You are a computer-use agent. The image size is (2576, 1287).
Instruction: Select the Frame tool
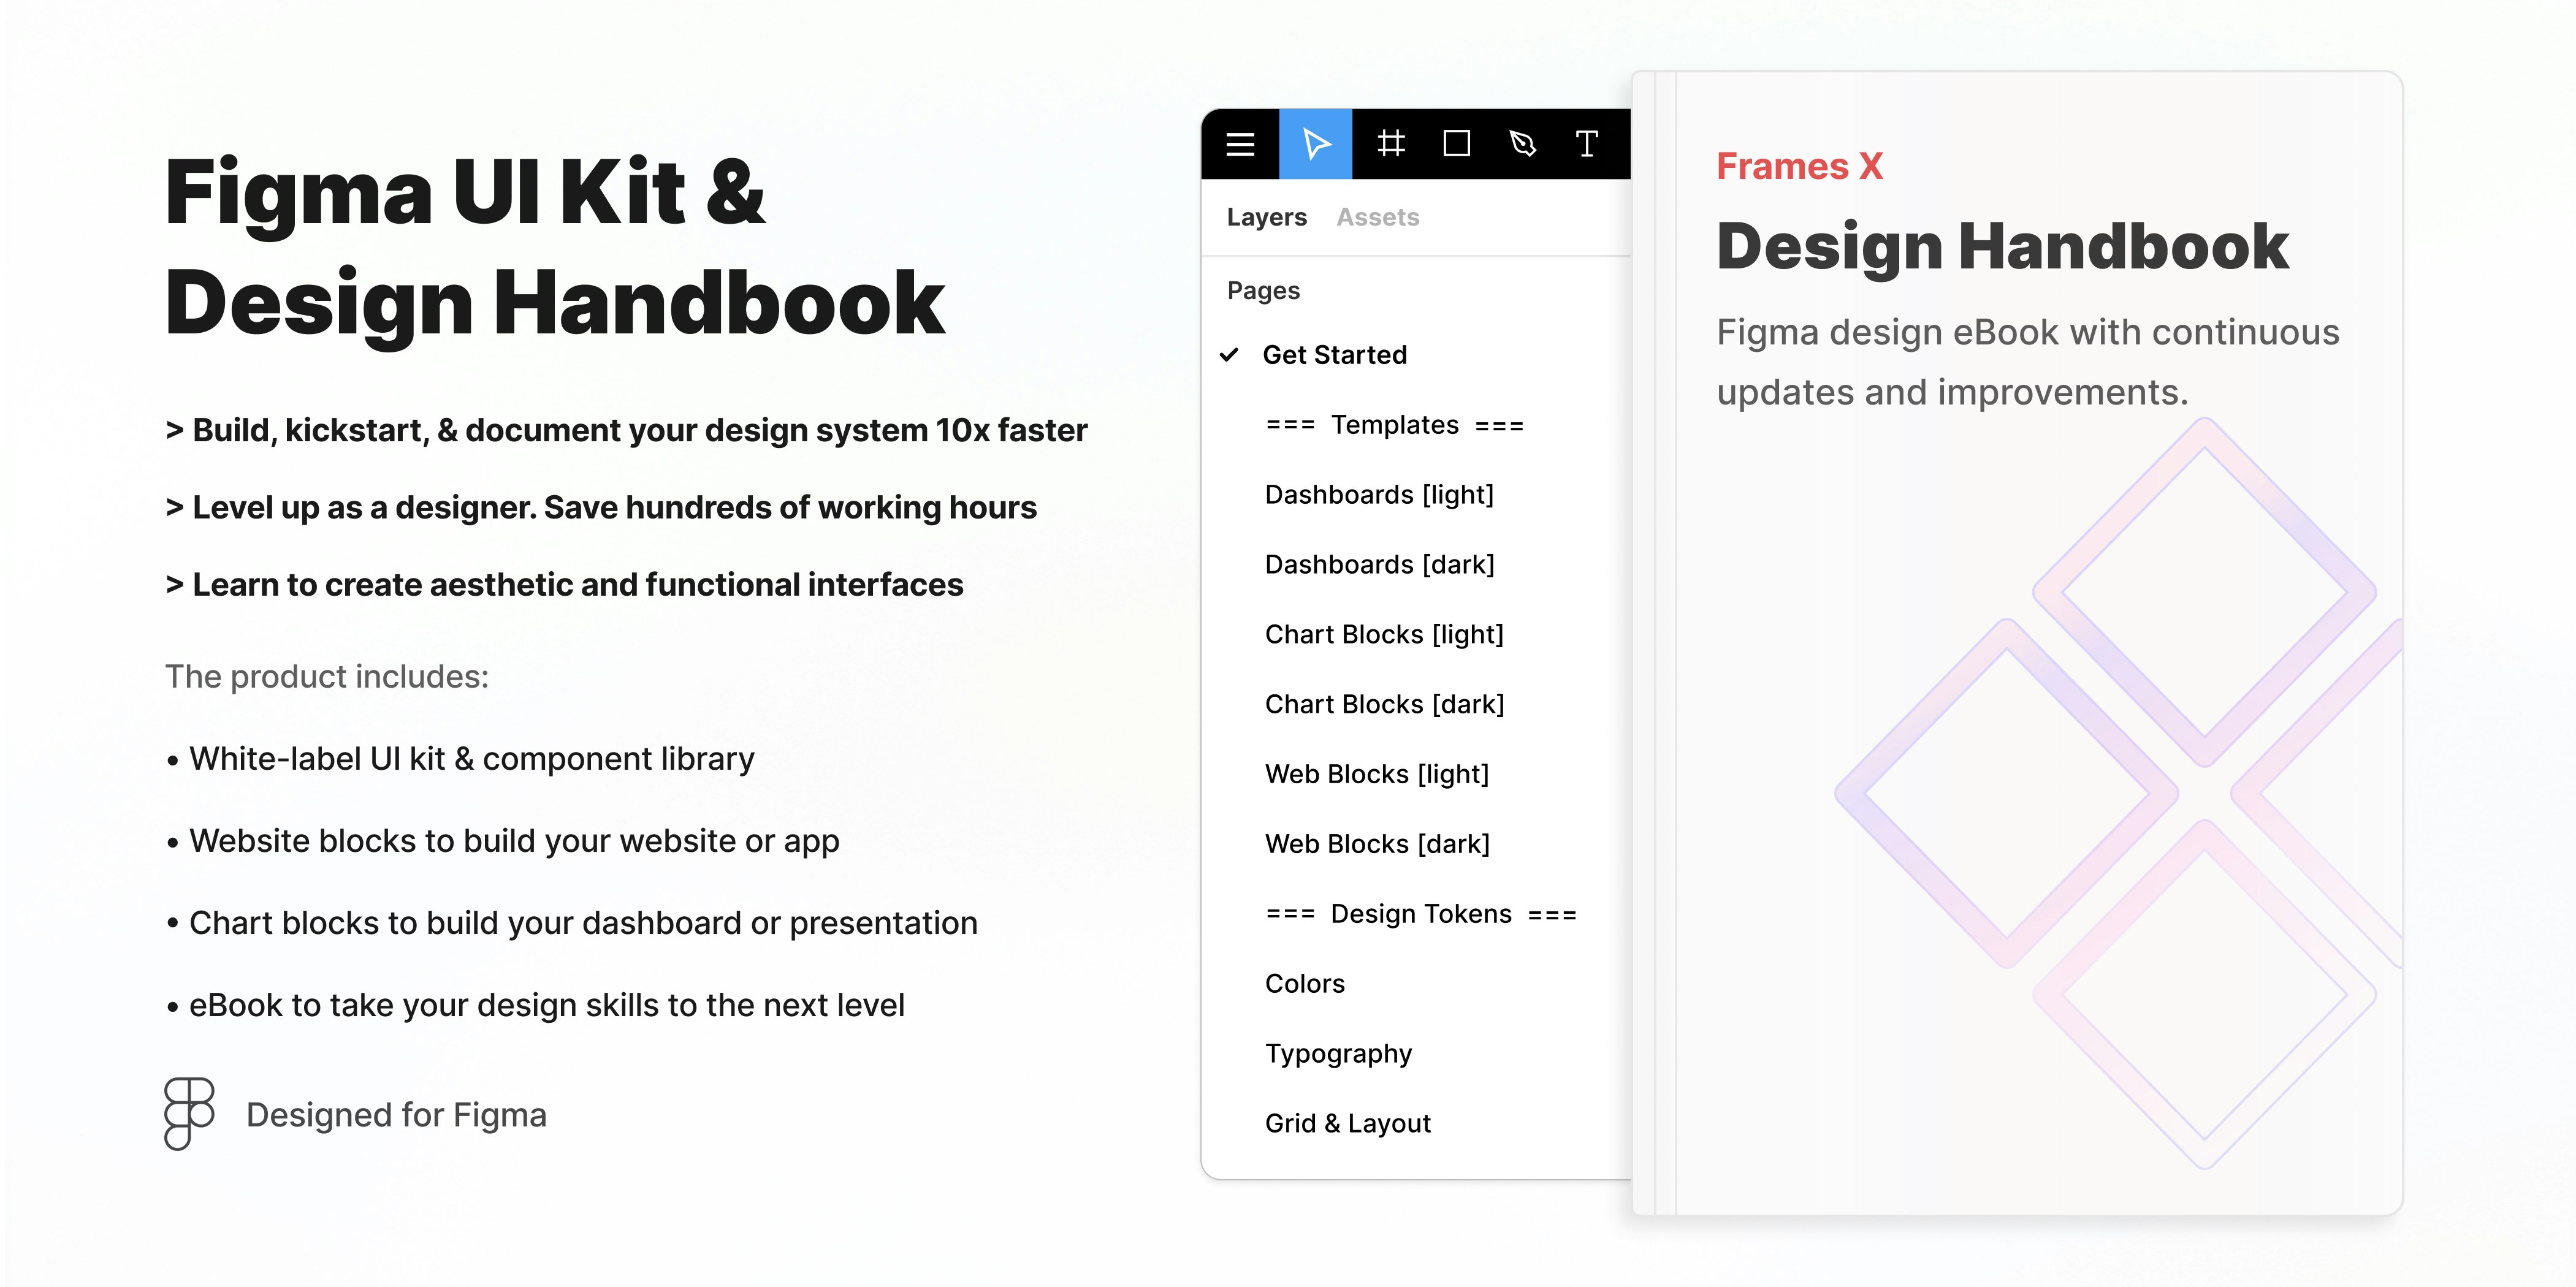click(x=1391, y=144)
